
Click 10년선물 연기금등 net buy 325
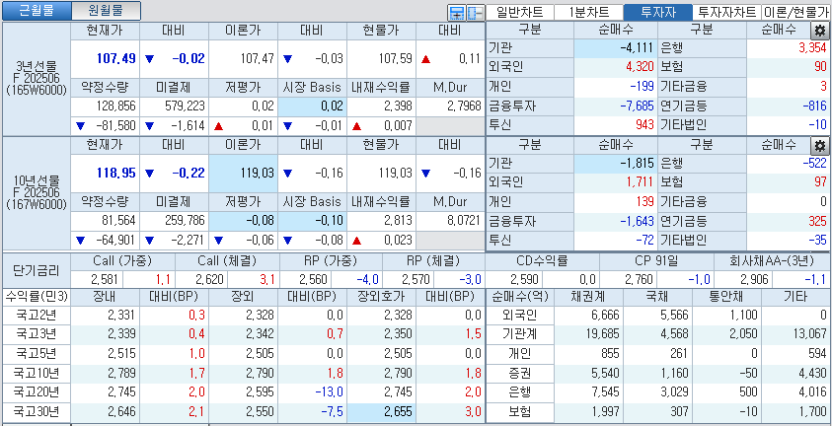coord(817,222)
